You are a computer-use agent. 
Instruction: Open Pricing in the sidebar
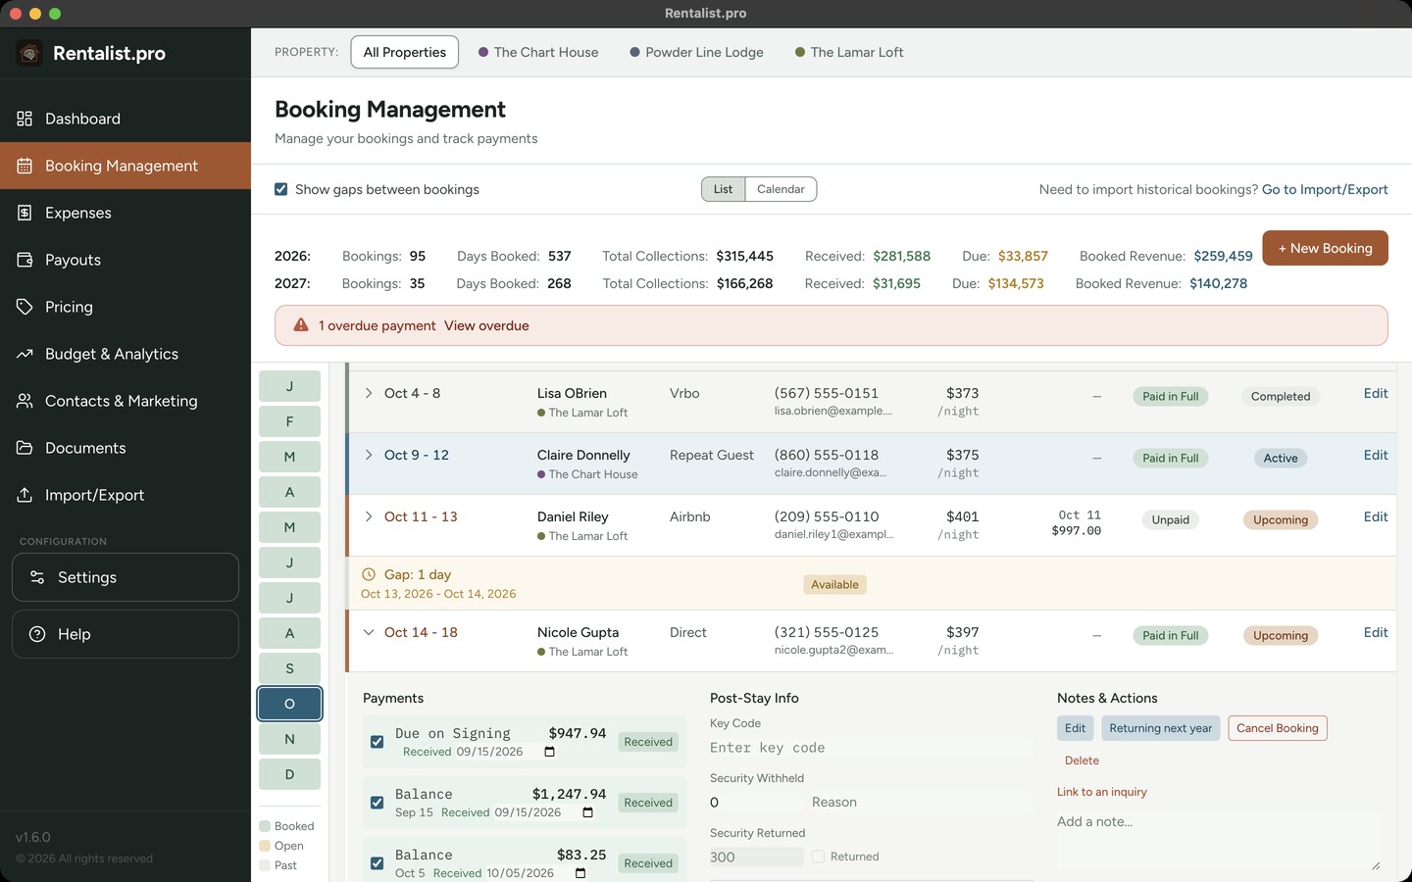[x=126, y=307]
